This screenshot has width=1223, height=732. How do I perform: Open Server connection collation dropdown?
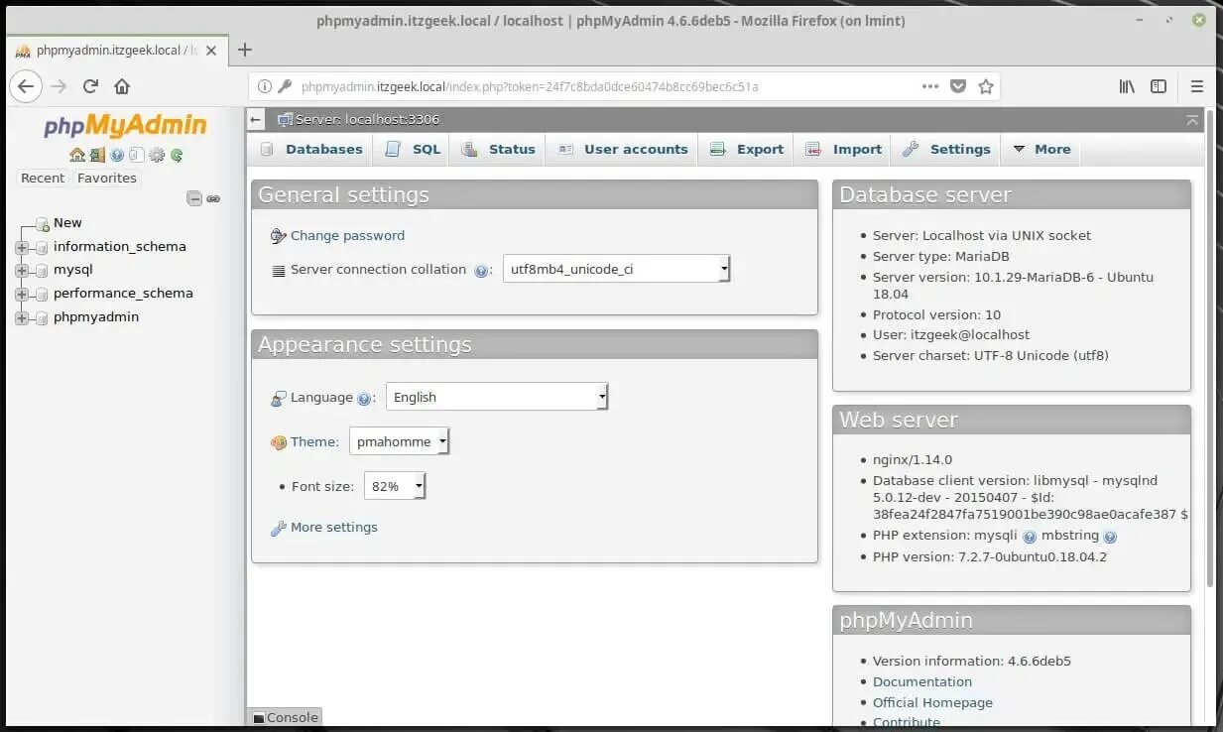click(x=616, y=269)
